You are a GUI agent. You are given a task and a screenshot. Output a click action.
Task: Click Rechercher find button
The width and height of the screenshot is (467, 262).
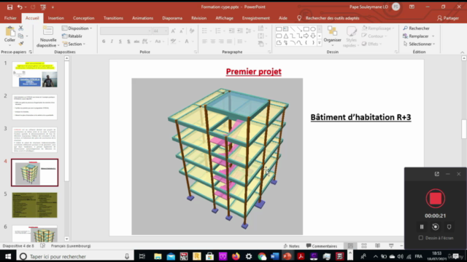[x=417, y=28]
